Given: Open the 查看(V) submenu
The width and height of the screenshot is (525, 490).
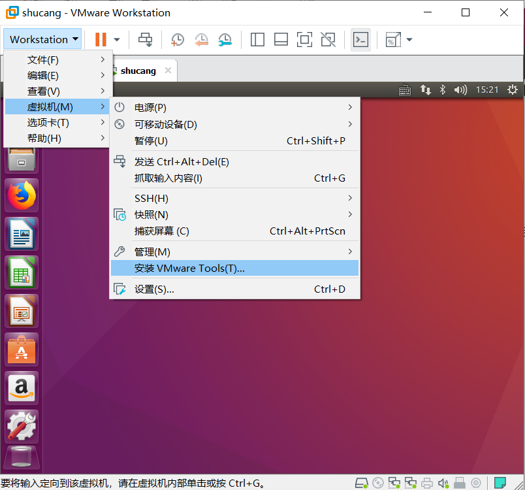Looking at the screenshot, I should point(57,91).
